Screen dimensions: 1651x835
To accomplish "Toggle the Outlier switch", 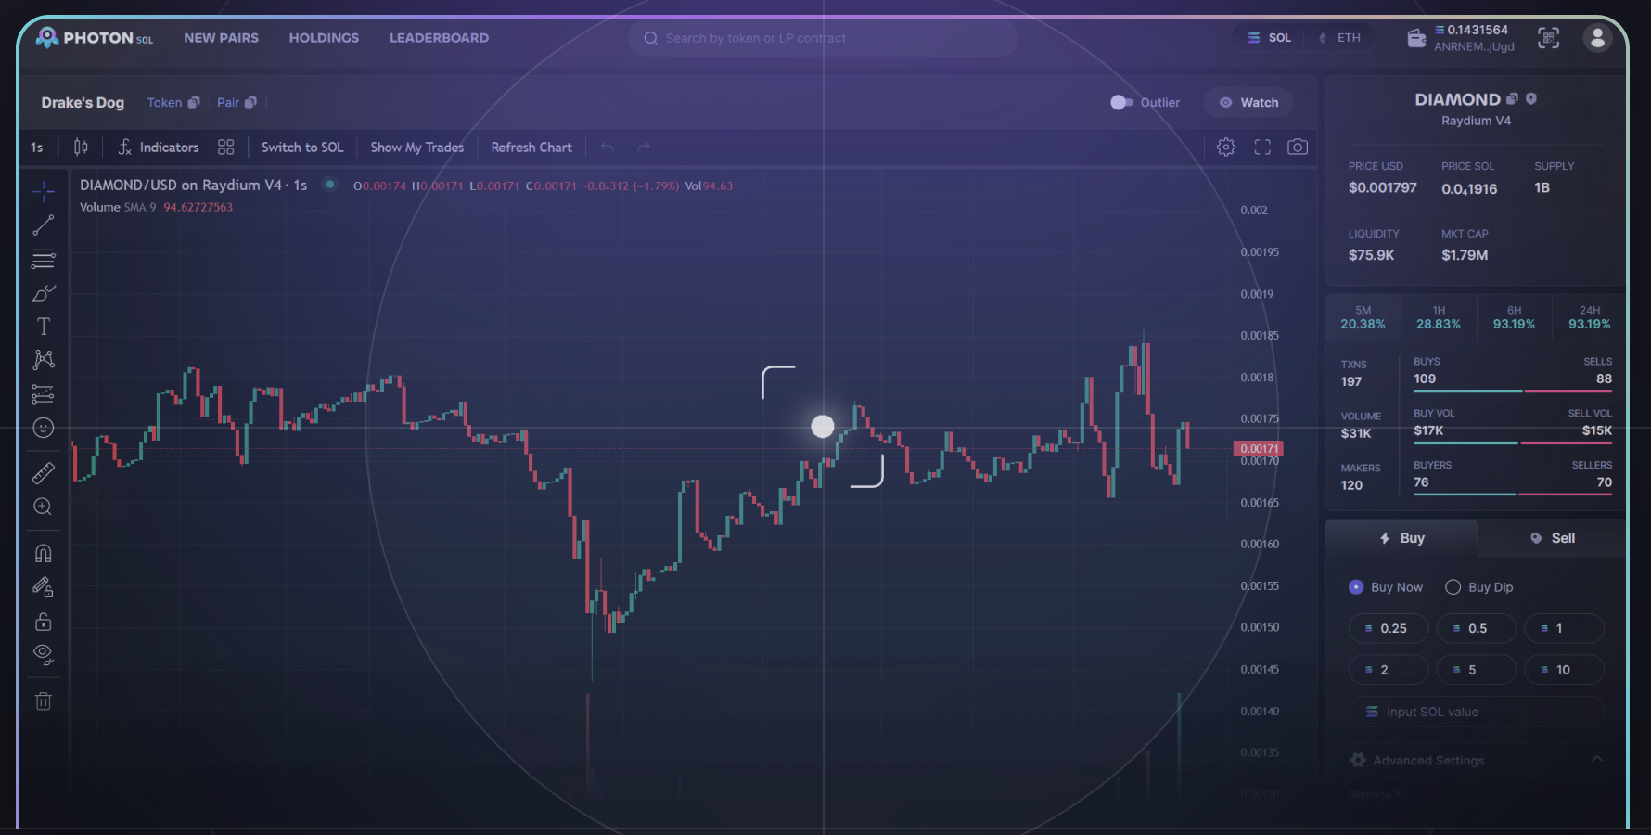I will pyautogui.click(x=1121, y=102).
